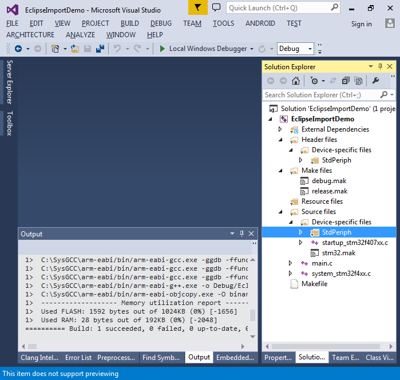Click the New Project toolbar icon
Viewport: 400px width, 380px height.
(x=56, y=49)
